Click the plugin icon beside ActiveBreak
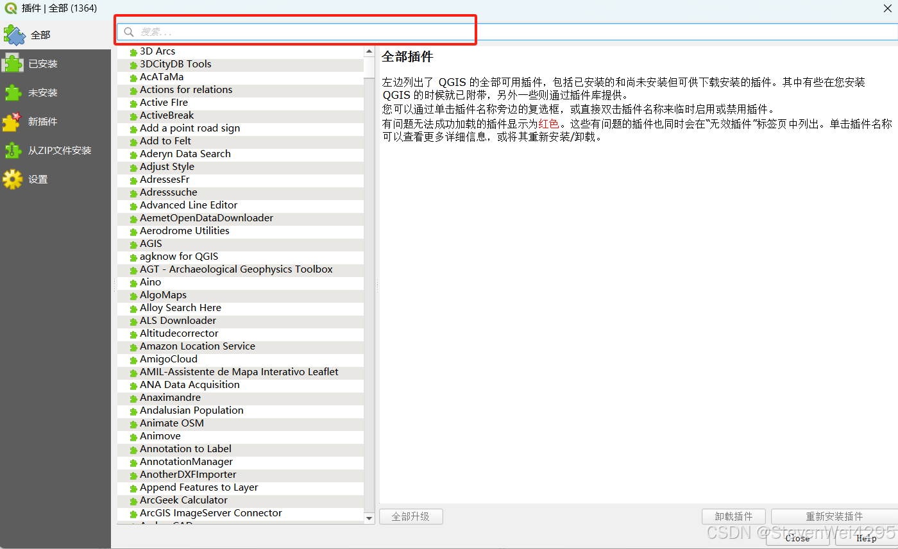This screenshot has height=549, width=898. [x=133, y=117]
